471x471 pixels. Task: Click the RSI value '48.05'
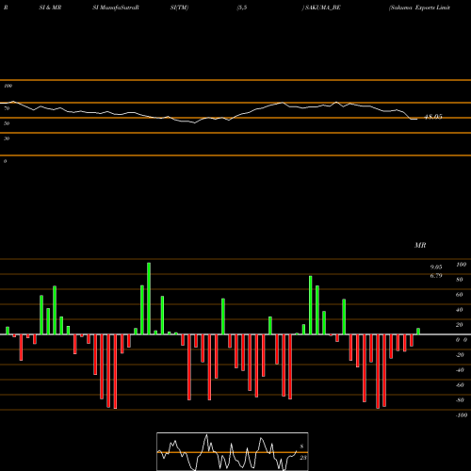tap(433, 117)
